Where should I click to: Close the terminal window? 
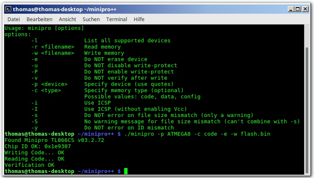pyautogui.click(x=305, y=9)
